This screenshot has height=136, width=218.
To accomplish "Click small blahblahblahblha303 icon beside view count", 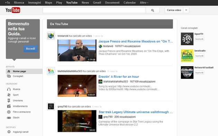I will click(x=100, y=82).
